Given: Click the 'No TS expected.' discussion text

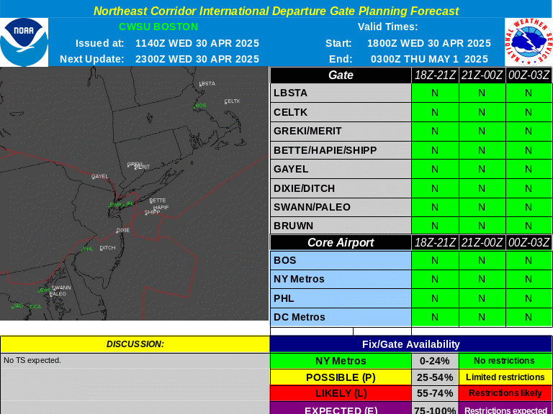Looking at the screenshot, I should pos(32,361).
